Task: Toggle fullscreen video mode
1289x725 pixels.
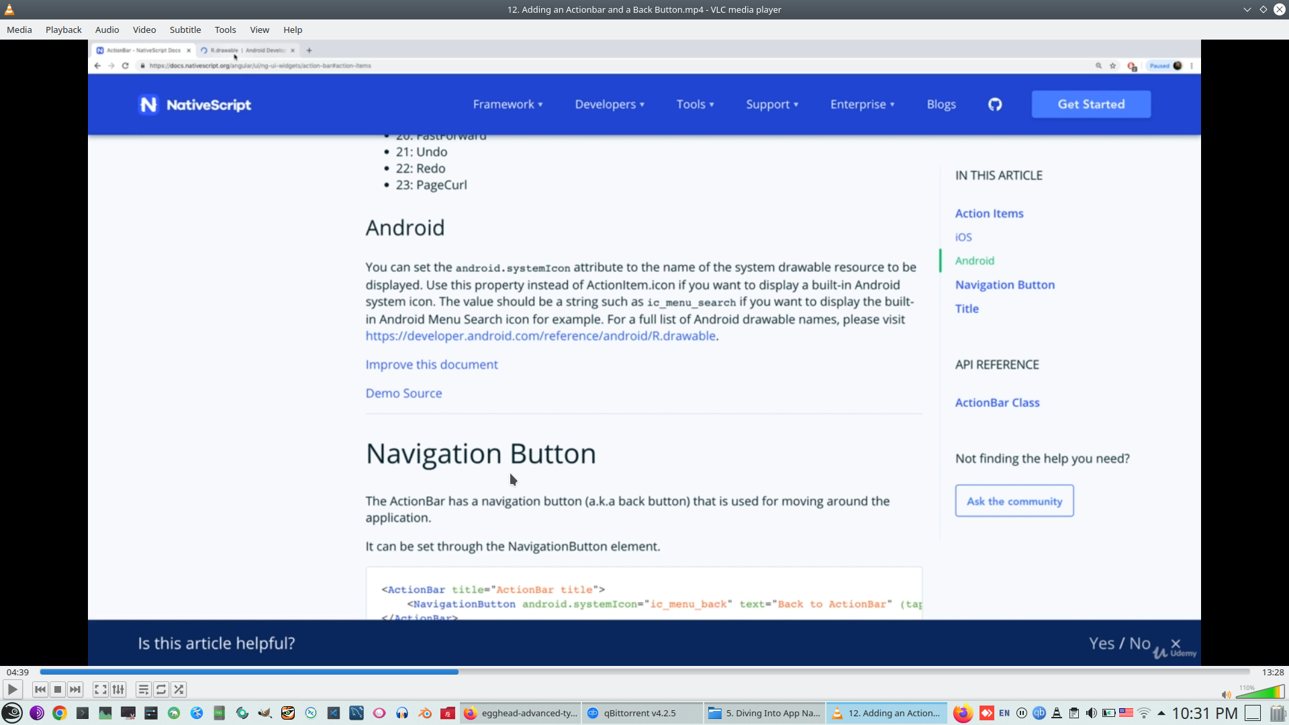Action: pyautogui.click(x=101, y=689)
